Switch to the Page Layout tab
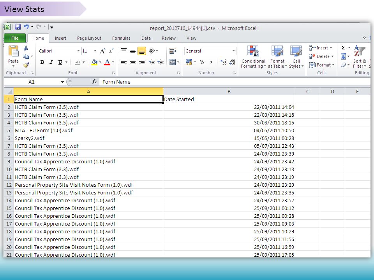 pyautogui.click(x=89, y=38)
